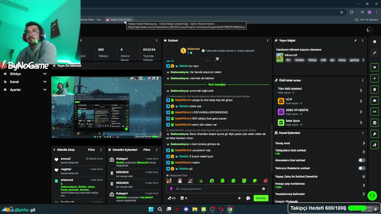
Task: Jump to Yeni mesajlar divider
Action: click(217, 85)
